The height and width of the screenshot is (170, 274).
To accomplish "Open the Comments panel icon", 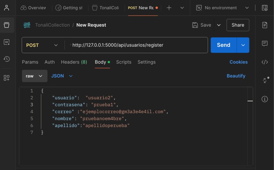I will (x=264, y=43).
